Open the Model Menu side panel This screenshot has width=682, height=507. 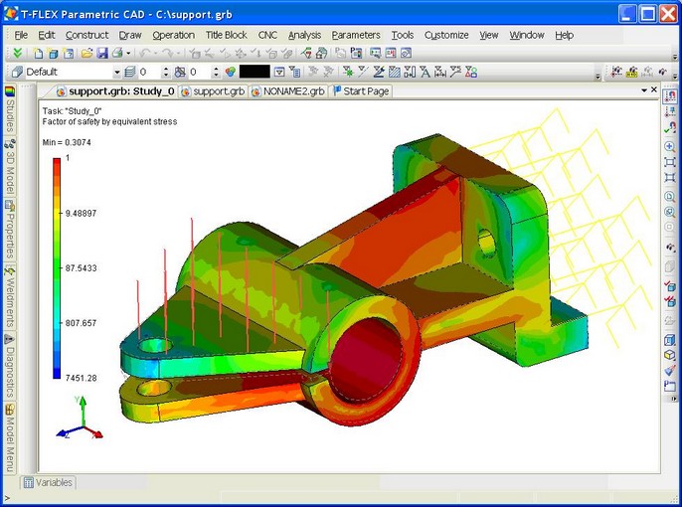(10, 438)
